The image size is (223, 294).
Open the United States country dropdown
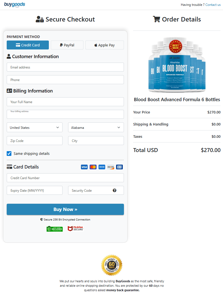tap(35, 127)
